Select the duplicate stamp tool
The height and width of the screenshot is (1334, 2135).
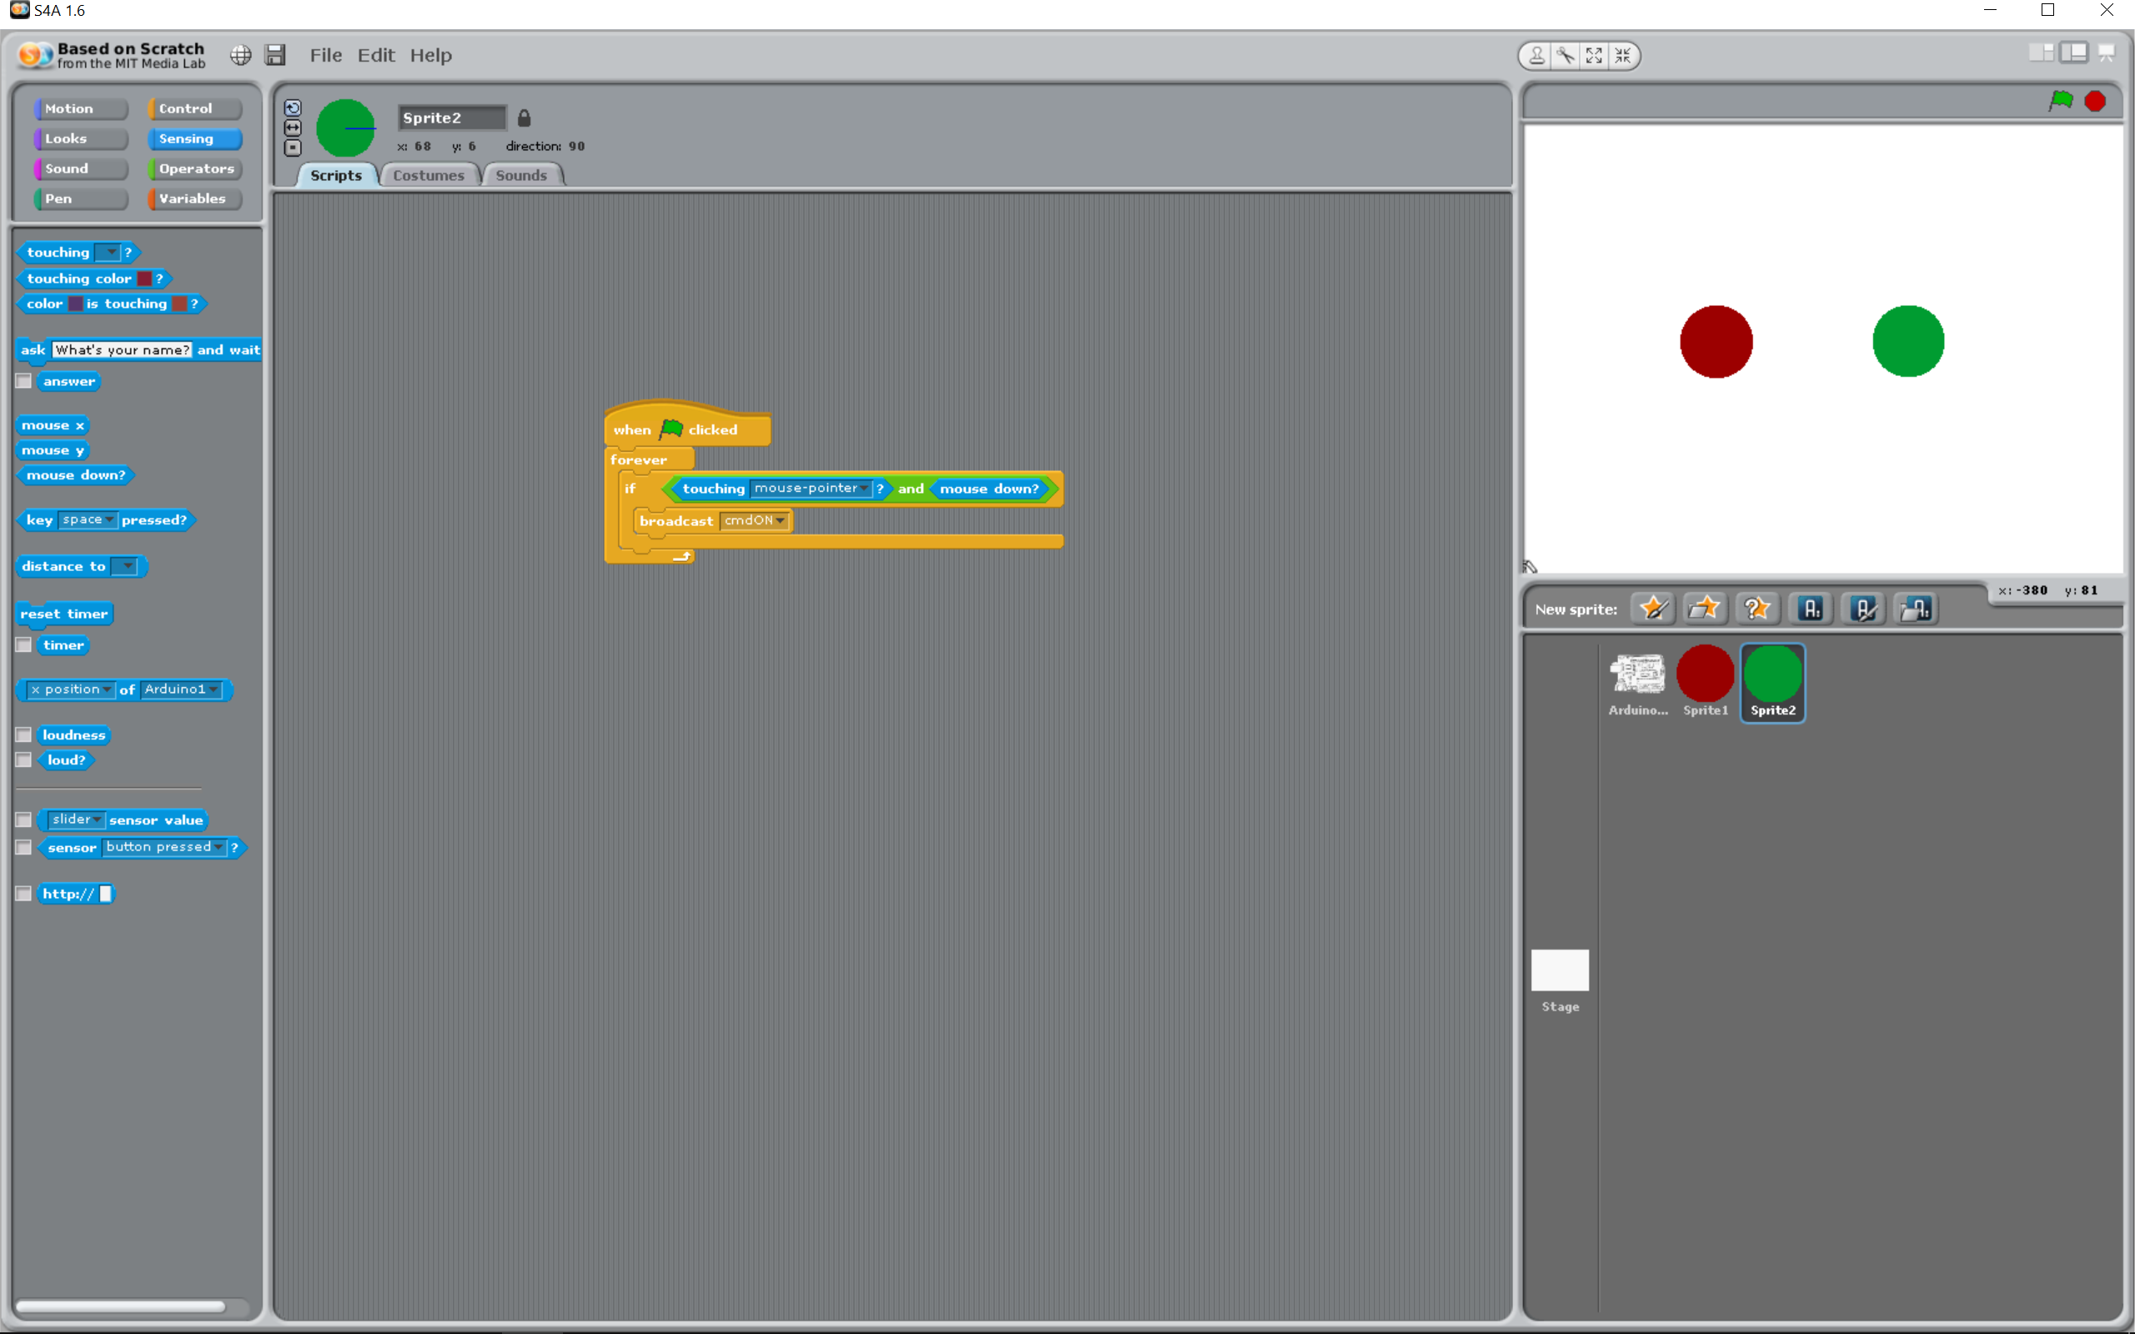pos(1536,56)
